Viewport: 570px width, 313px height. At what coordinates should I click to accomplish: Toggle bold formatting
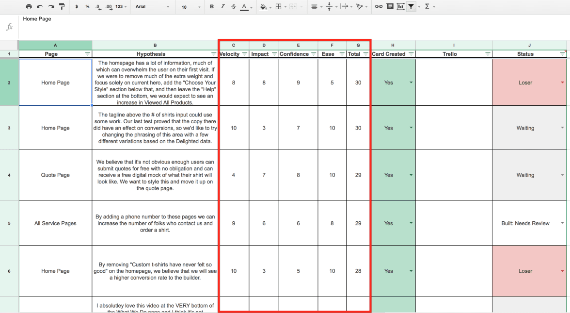pos(212,7)
